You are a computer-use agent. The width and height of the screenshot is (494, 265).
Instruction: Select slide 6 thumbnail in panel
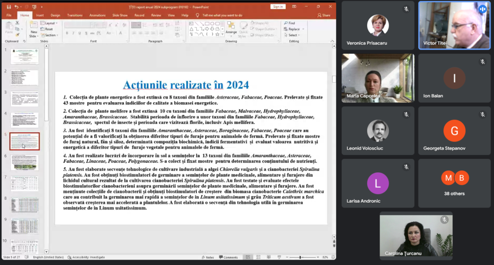(x=24, y=162)
